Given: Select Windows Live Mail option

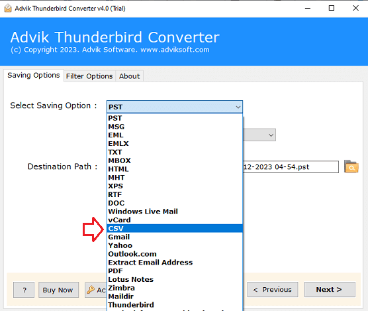Looking at the screenshot, I should pyautogui.click(x=175, y=212).
